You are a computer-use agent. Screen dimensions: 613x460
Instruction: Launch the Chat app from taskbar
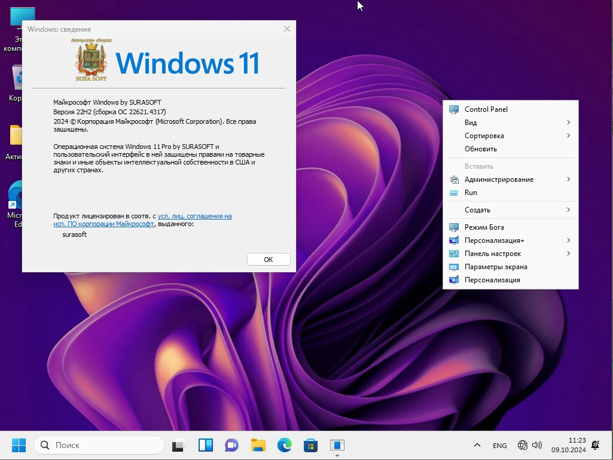[231, 445]
